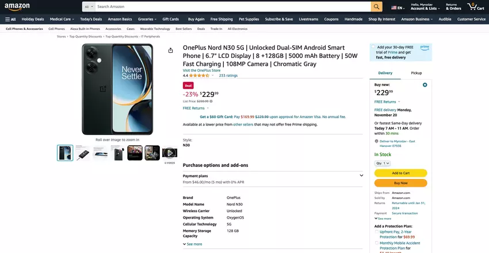Open the shopping cart icon
Viewport: 489px width, 253px height.
tap(476, 6)
